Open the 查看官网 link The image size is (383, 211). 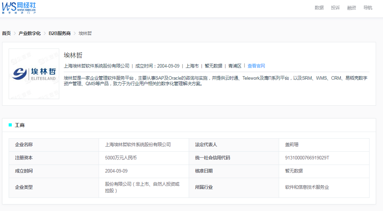tap(256, 66)
